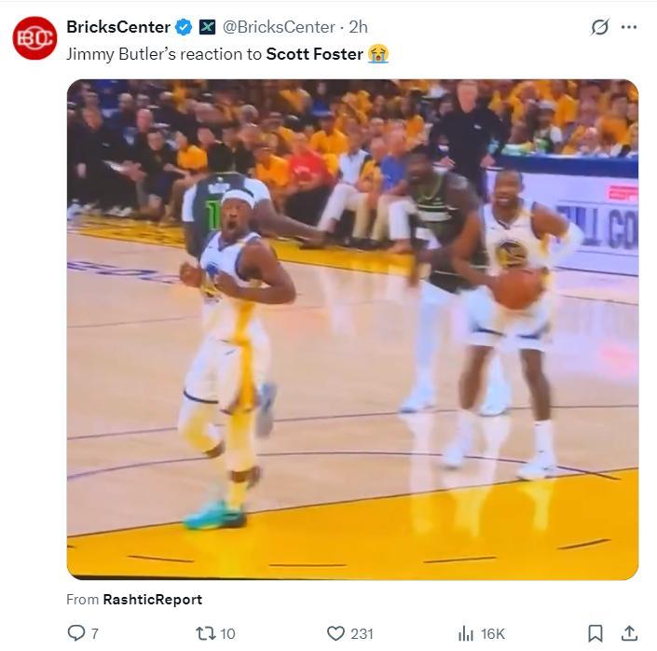Open the three-dot More options menu
657x651 pixels.
click(x=629, y=28)
